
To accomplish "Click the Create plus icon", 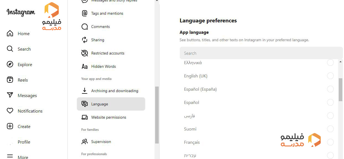I will [10, 126].
